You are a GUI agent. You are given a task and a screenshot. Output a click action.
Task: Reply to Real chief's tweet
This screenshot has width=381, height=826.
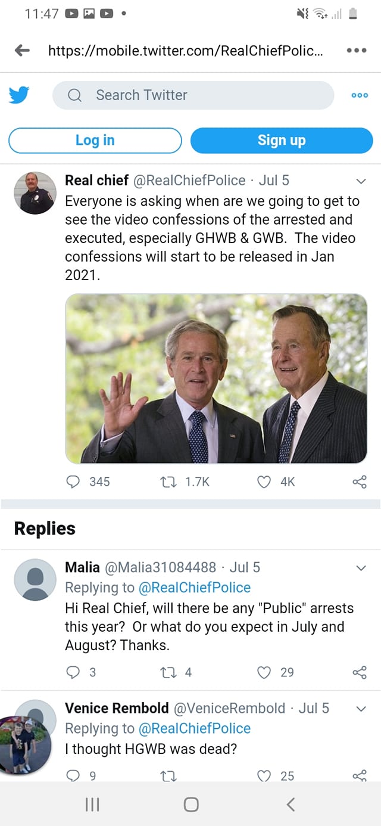(73, 482)
